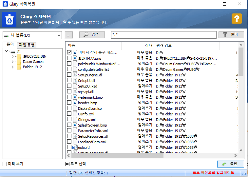Screen dimensions: 248x177
Task: Uncheck the 이미지 삭제 복구 테스 file checkbox
Action: (x=69, y=52)
